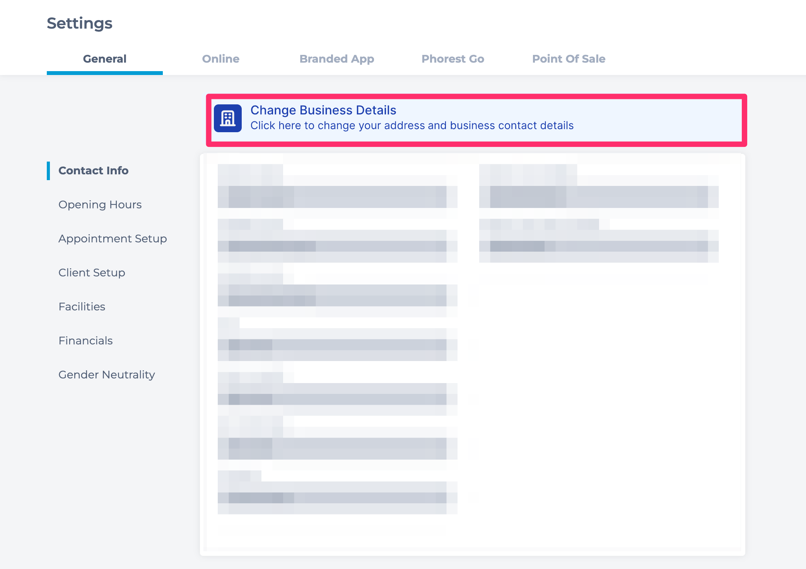Viewport: 806px width, 569px height.
Task: Open the Opening Hours section
Action: [x=100, y=204]
